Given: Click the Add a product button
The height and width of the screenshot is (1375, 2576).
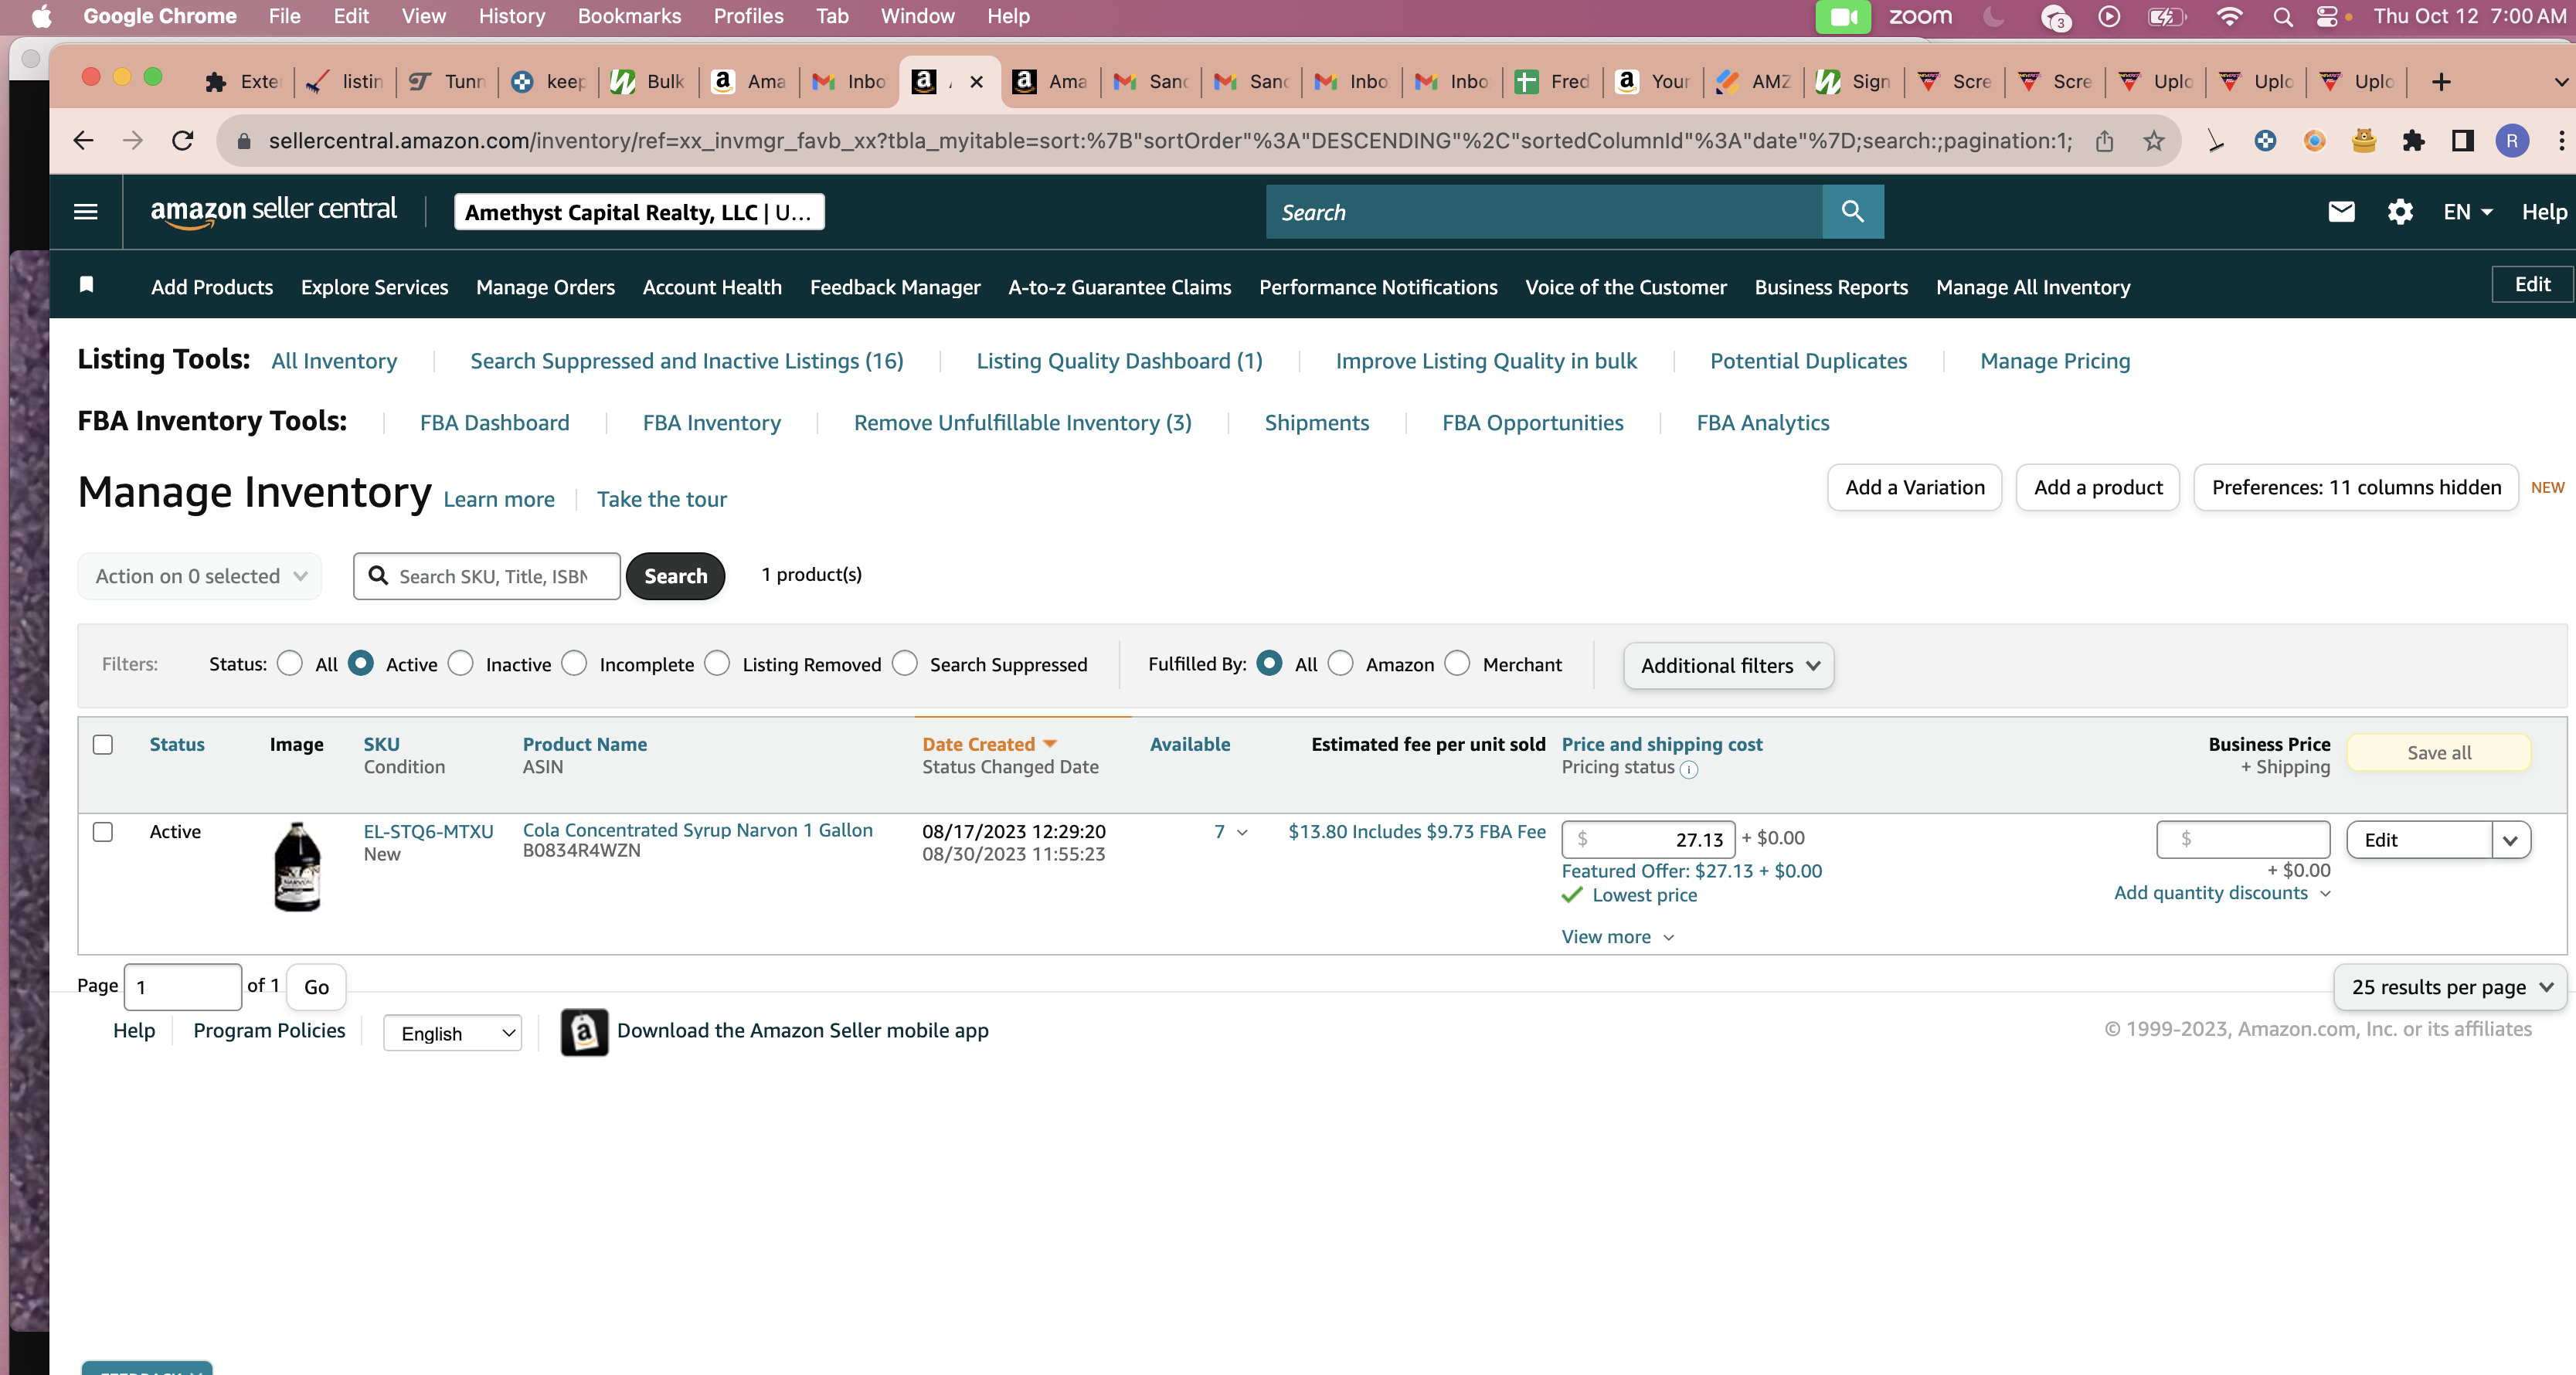Looking at the screenshot, I should coord(2098,488).
